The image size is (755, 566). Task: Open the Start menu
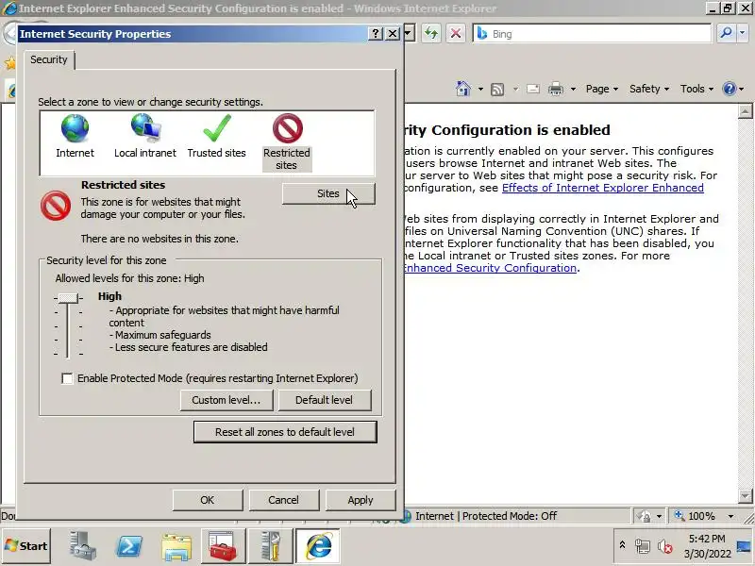coord(26,546)
